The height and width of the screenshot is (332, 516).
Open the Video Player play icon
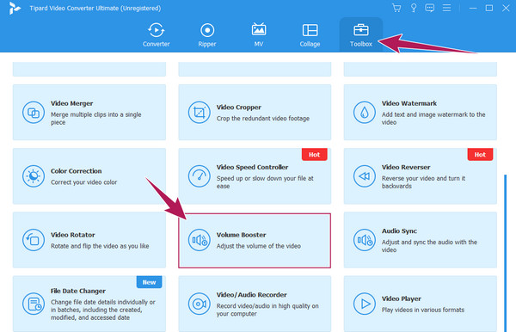(365, 304)
